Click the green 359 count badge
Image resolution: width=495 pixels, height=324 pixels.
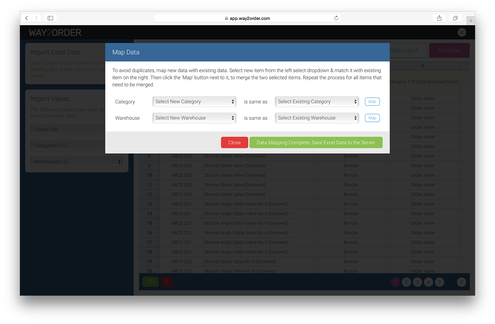[x=151, y=282]
